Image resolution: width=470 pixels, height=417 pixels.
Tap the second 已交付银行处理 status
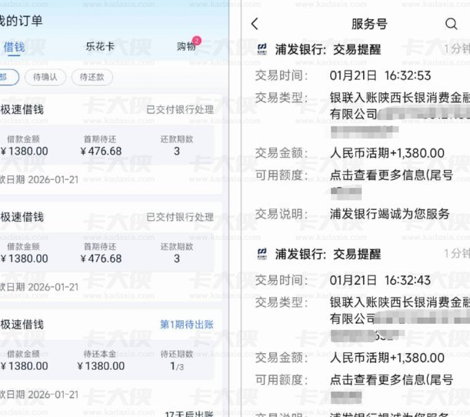180,217
